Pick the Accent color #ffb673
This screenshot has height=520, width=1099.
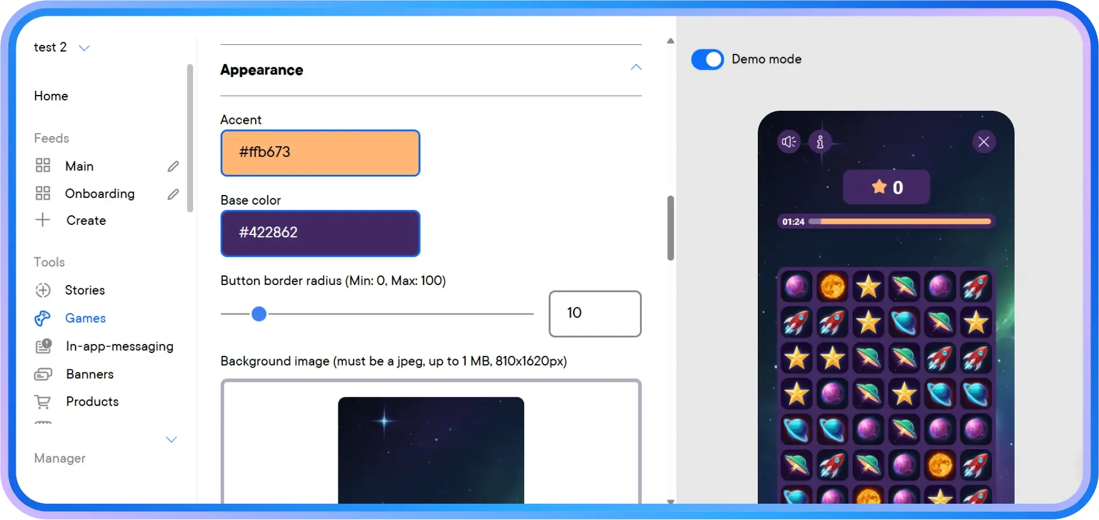coord(320,153)
